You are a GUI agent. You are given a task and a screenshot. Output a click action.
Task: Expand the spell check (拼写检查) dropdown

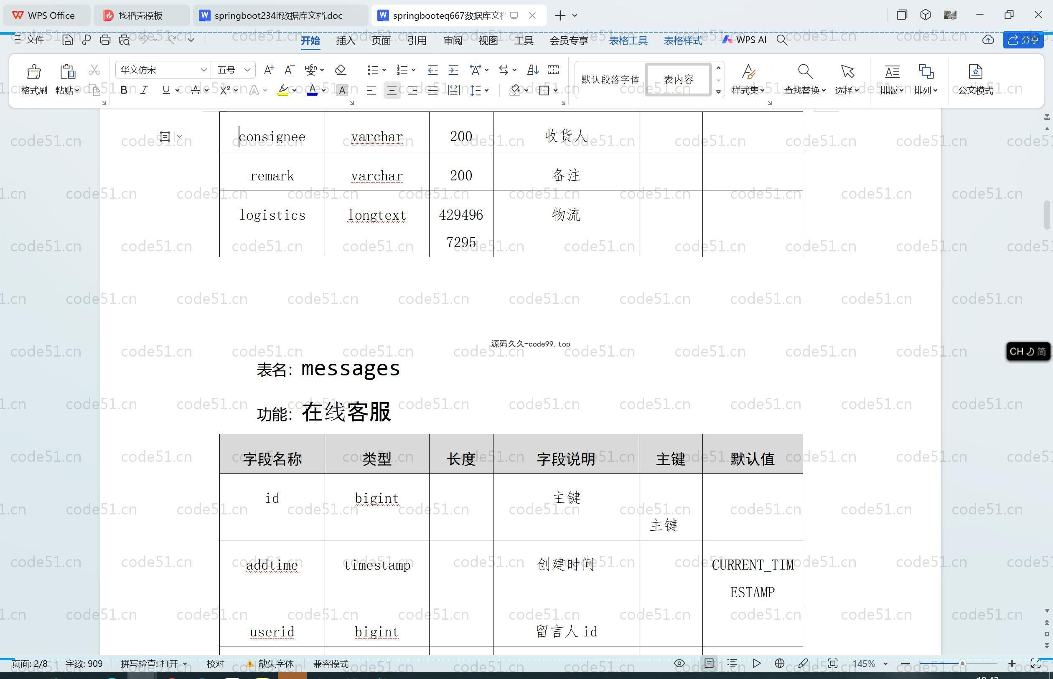coord(185,664)
